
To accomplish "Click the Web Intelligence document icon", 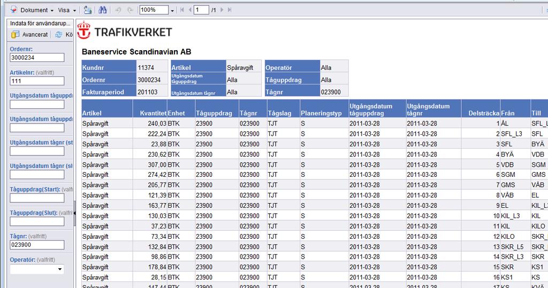I will pyautogui.click(x=13, y=10).
